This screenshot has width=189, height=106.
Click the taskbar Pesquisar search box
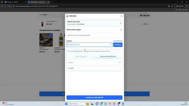(x=79, y=104)
